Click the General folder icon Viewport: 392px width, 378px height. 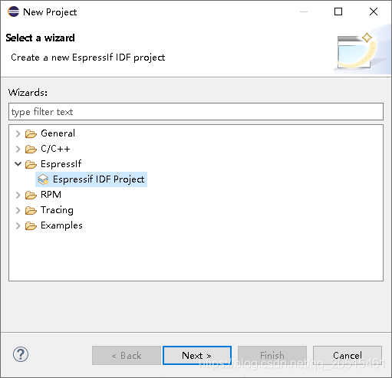31,133
